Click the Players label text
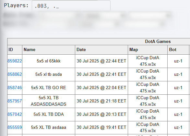The width and height of the screenshot is (190, 136). tap(16, 6)
